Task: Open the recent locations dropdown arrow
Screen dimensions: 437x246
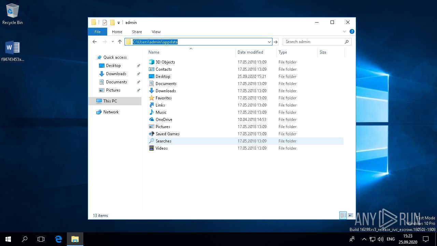Action: tap(113, 42)
